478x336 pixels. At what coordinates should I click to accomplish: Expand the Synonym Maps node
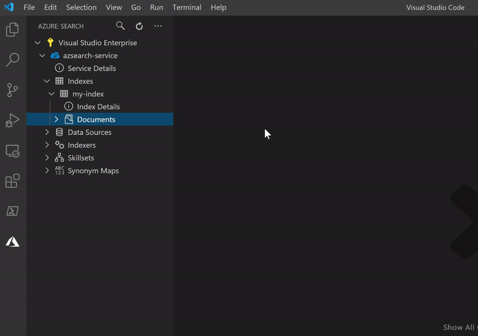47,171
